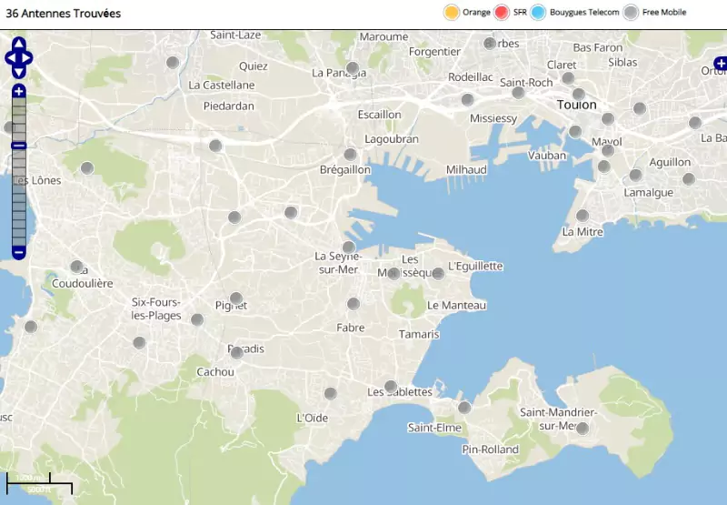The height and width of the screenshot is (505, 727).
Task: Pan the map down with the bottom arrow
Action: point(19,72)
